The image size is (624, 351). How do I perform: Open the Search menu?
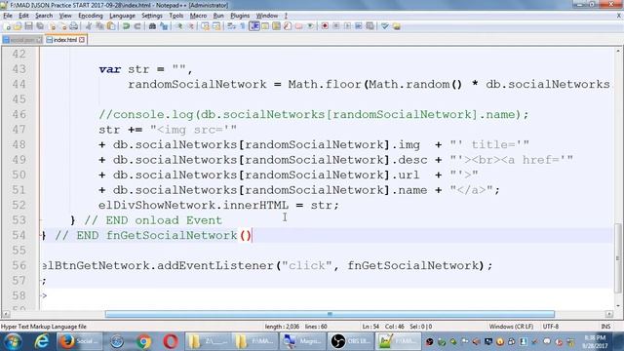[44, 16]
